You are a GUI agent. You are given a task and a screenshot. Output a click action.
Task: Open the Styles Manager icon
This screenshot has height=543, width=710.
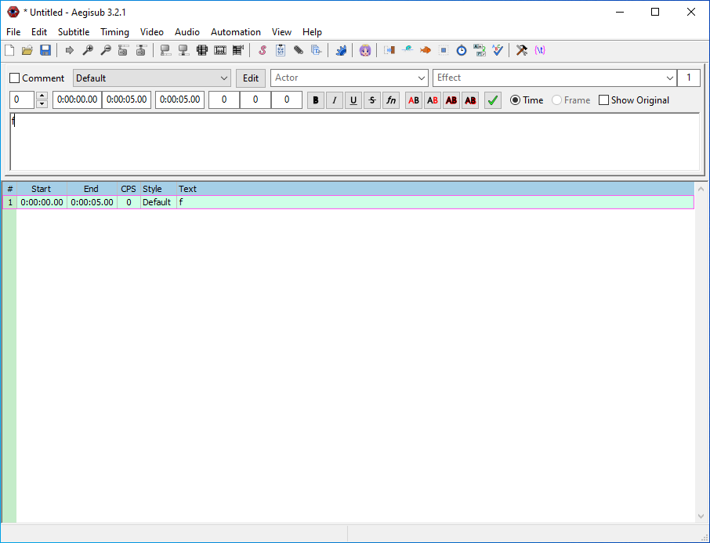tap(262, 50)
